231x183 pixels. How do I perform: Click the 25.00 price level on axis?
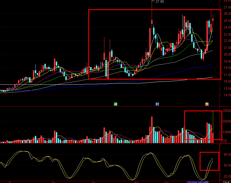[226, 21]
